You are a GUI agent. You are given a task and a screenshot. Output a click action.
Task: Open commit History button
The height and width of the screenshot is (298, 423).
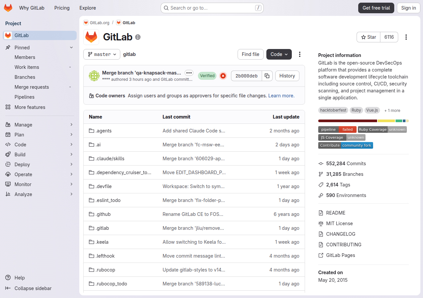tap(287, 76)
